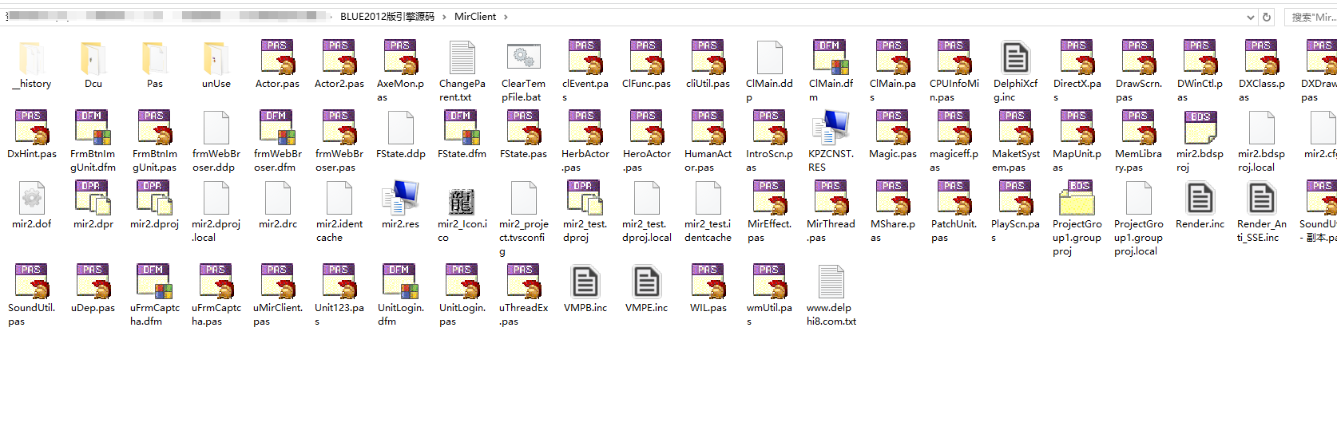Screen dimensions: 1337x426
Task: Select the mir2_Icon.ico dragon icon file
Action: point(462,200)
